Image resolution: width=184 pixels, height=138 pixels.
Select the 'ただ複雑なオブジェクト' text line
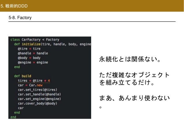134,75
